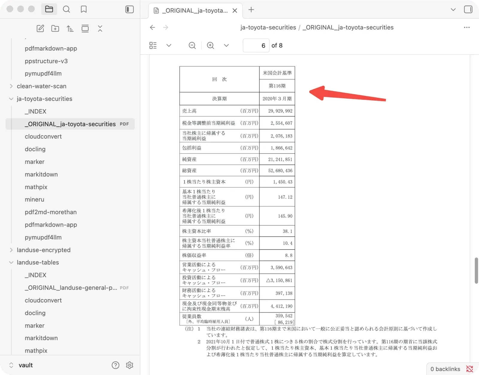Navigate forward with the right arrow
Screen dimensions: 479x375
pos(166,27)
